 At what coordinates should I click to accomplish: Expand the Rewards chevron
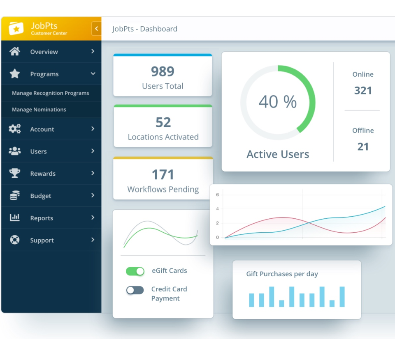tap(93, 173)
